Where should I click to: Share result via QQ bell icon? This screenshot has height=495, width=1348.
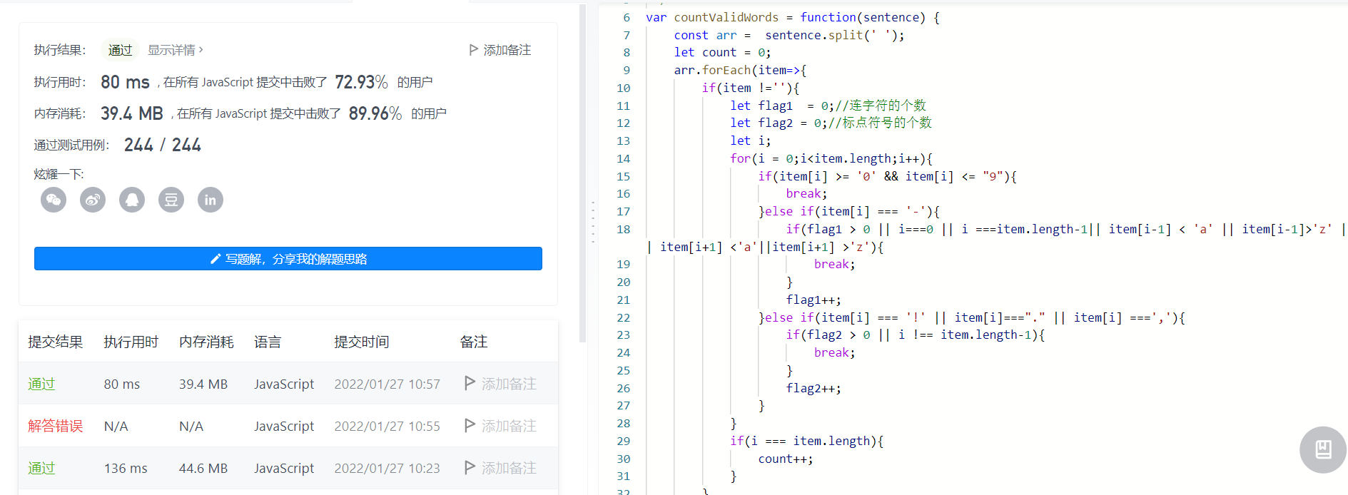[x=132, y=200]
